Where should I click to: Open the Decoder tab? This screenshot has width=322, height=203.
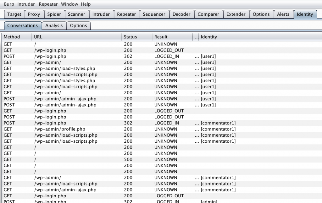181,14
